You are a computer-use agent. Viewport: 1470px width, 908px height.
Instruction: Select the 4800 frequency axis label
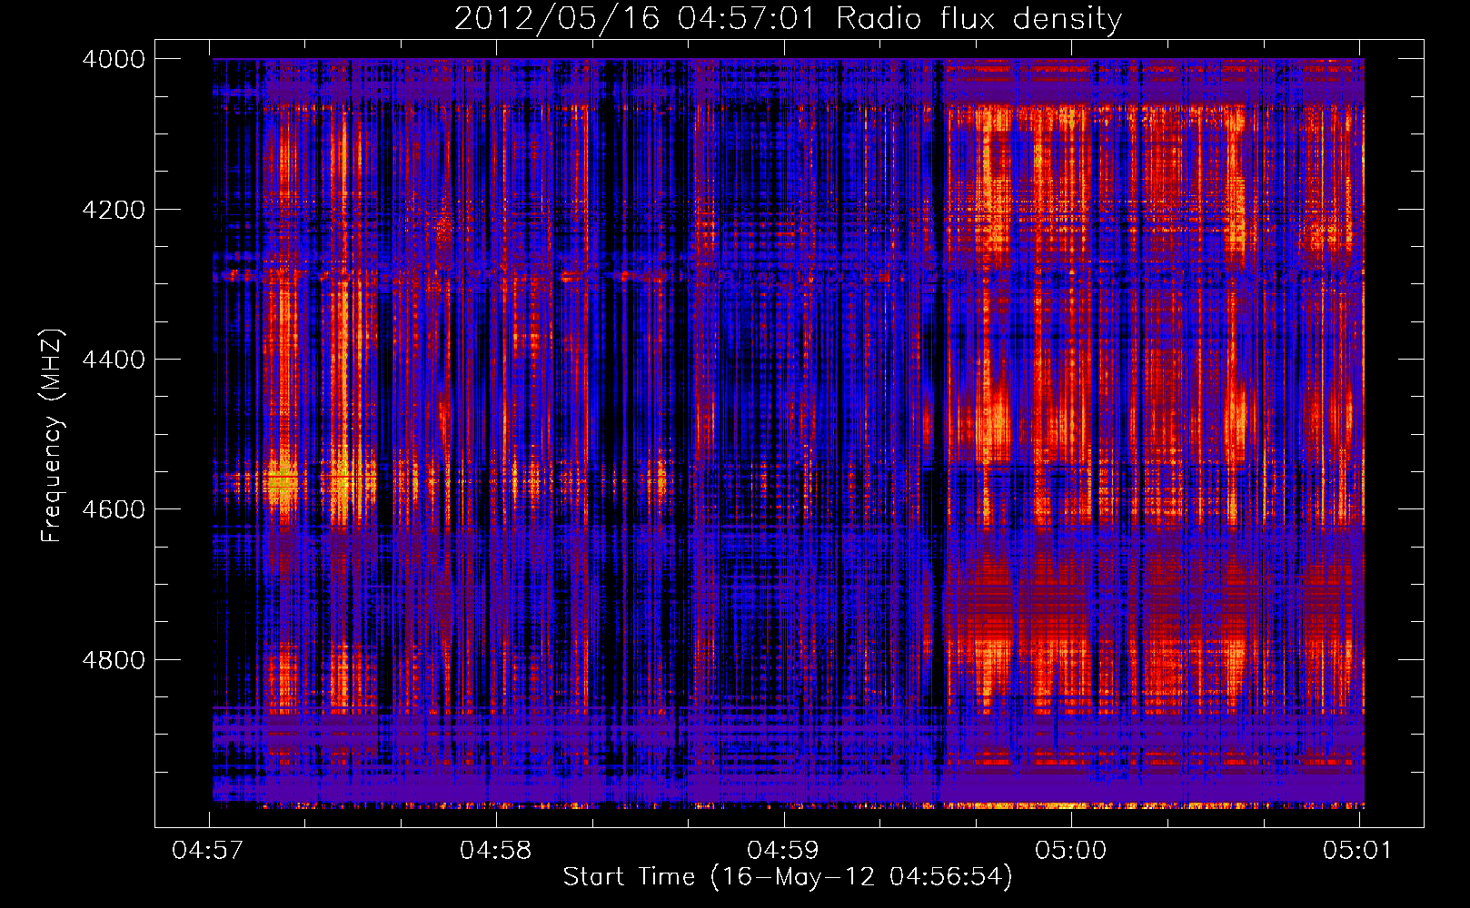(x=114, y=660)
